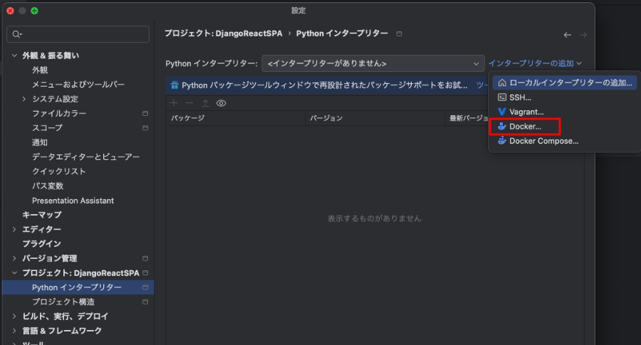Open キーマップ settings
Viewport: 641px width, 345px height.
point(42,215)
